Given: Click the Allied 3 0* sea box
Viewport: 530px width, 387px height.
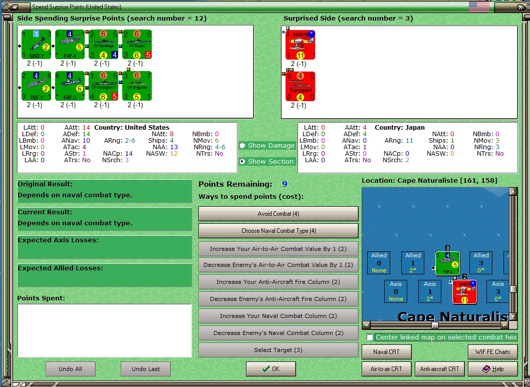Looking at the screenshot, I should pos(481,263).
